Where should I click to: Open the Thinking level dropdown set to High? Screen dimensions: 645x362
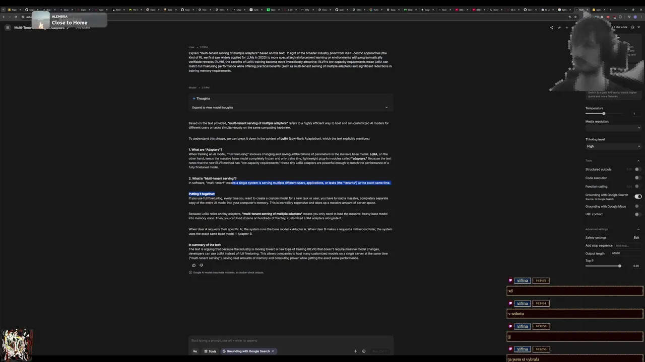coord(613,146)
